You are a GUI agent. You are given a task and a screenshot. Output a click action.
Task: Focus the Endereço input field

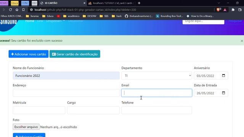coord(66,93)
